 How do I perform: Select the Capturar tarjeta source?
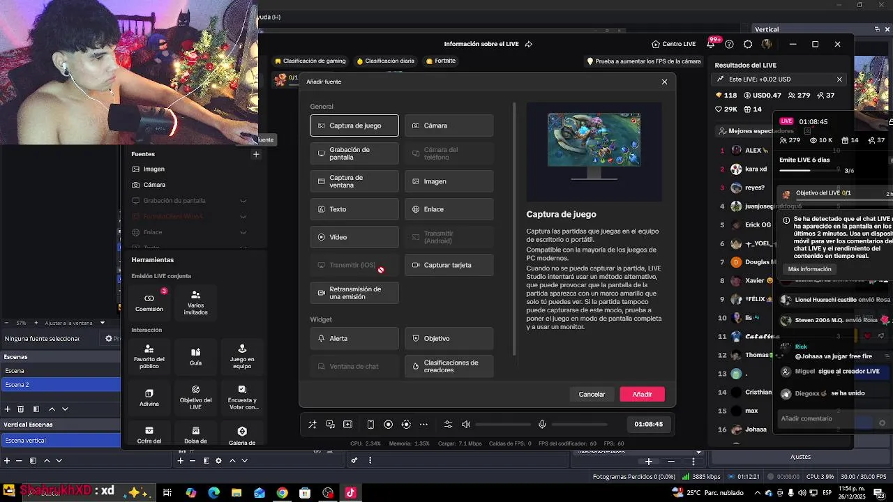coord(449,265)
